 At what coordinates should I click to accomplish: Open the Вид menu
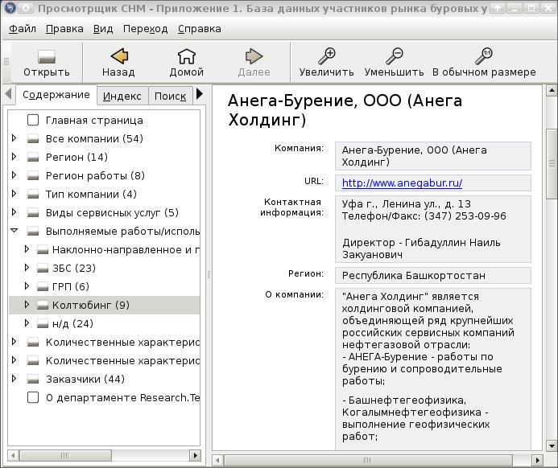pyautogui.click(x=103, y=29)
